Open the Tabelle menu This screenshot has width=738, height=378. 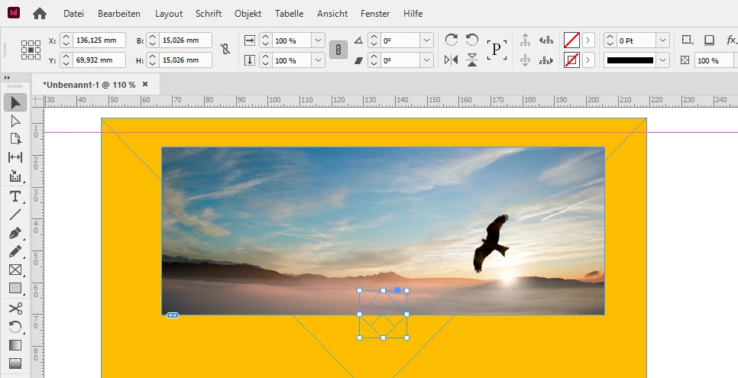click(x=289, y=14)
